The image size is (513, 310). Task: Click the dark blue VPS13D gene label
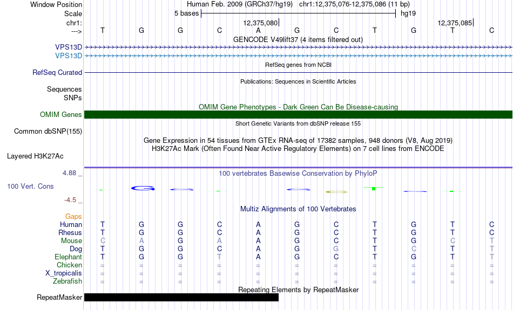[x=69, y=47]
